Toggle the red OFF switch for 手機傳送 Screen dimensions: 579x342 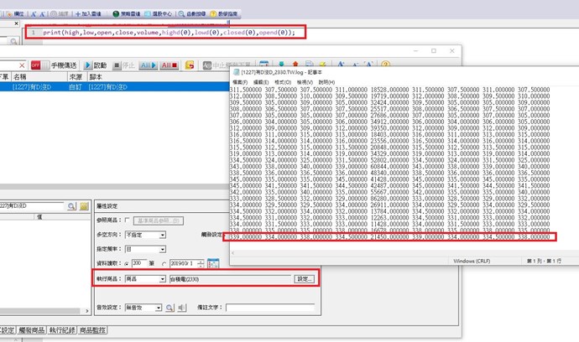(36, 65)
